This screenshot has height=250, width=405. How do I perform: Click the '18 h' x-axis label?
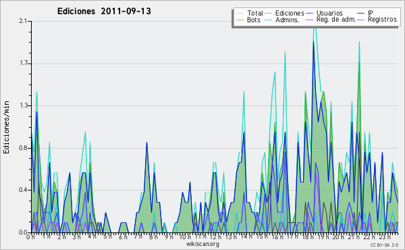tap(308, 236)
